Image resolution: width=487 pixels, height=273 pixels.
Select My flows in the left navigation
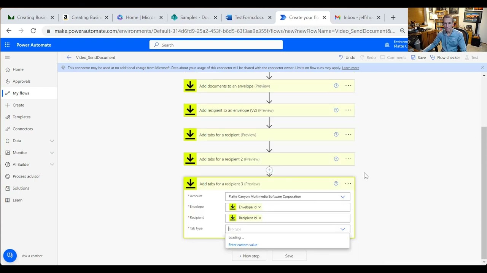tap(29, 93)
